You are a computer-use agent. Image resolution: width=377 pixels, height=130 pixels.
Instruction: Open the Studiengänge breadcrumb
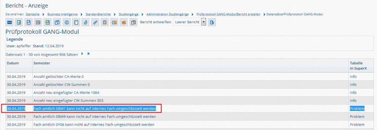tap(129, 14)
